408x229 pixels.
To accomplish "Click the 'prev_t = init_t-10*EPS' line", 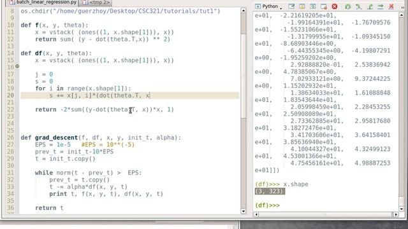I will [74, 151].
